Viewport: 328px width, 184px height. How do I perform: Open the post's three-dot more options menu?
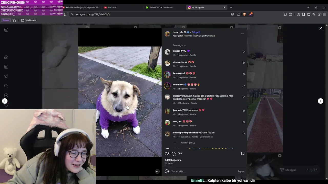[x=242, y=34]
